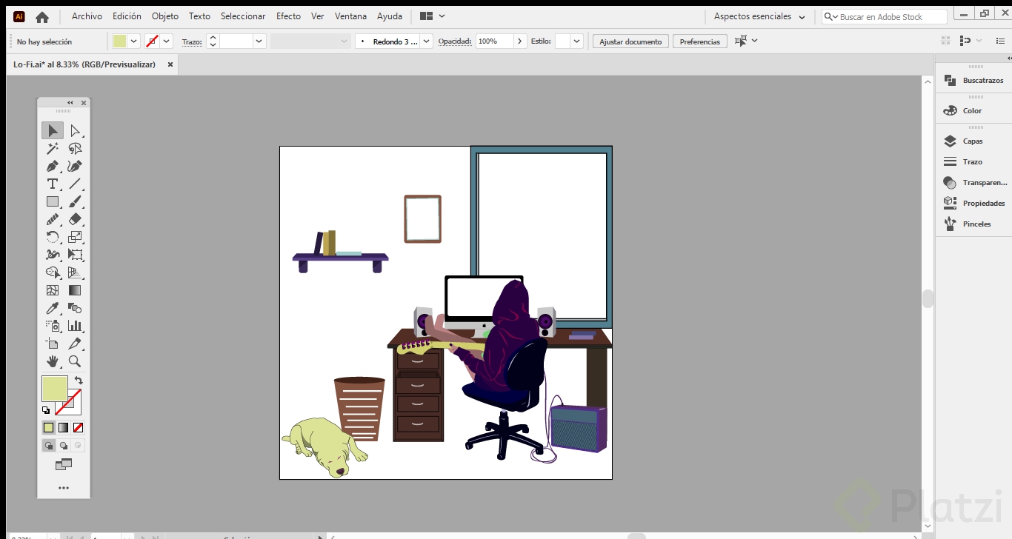1012x539 pixels.
Task: Click the Ajustar documento button
Action: click(x=630, y=41)
